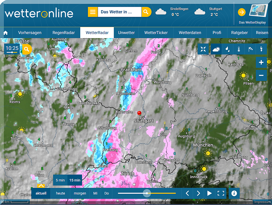
Task: Collapse the map with shrink arrows icon
Action: point(203,49)
